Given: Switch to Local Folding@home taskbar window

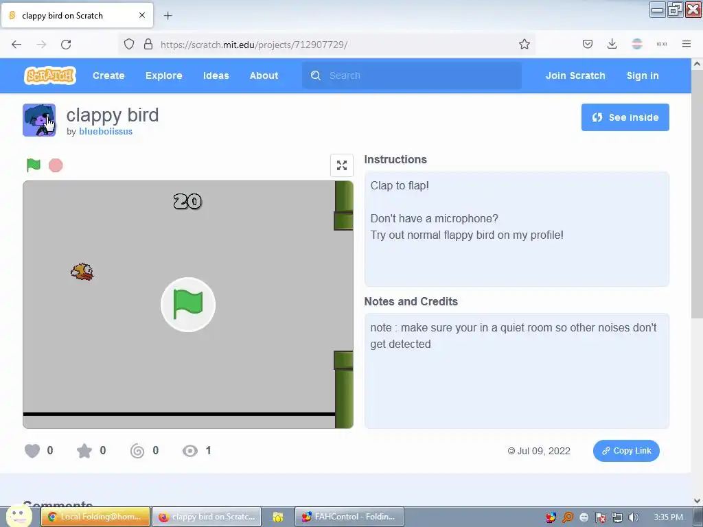Looking at the screenshot, I should coord(95,517).
